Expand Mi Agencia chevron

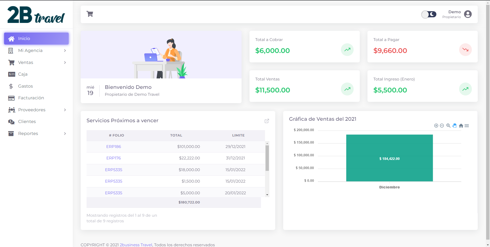coord(65,50)
